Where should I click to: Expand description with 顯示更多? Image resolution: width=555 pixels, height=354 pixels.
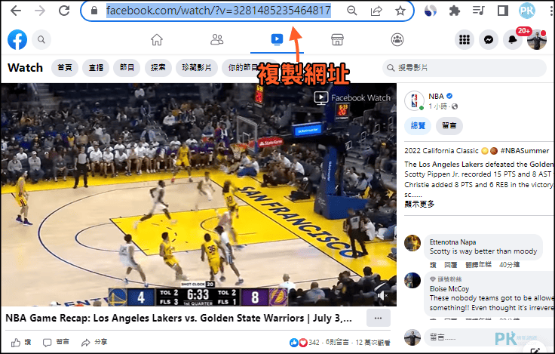click(x=419, y=204)
